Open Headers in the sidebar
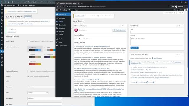Screen dimensions: 189x106 61,32
